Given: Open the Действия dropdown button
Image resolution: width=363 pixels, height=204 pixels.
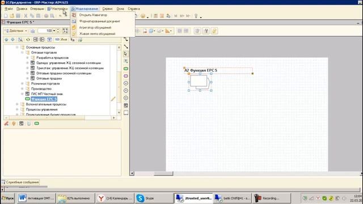Looking at the screenshot, I should point(16,31).
